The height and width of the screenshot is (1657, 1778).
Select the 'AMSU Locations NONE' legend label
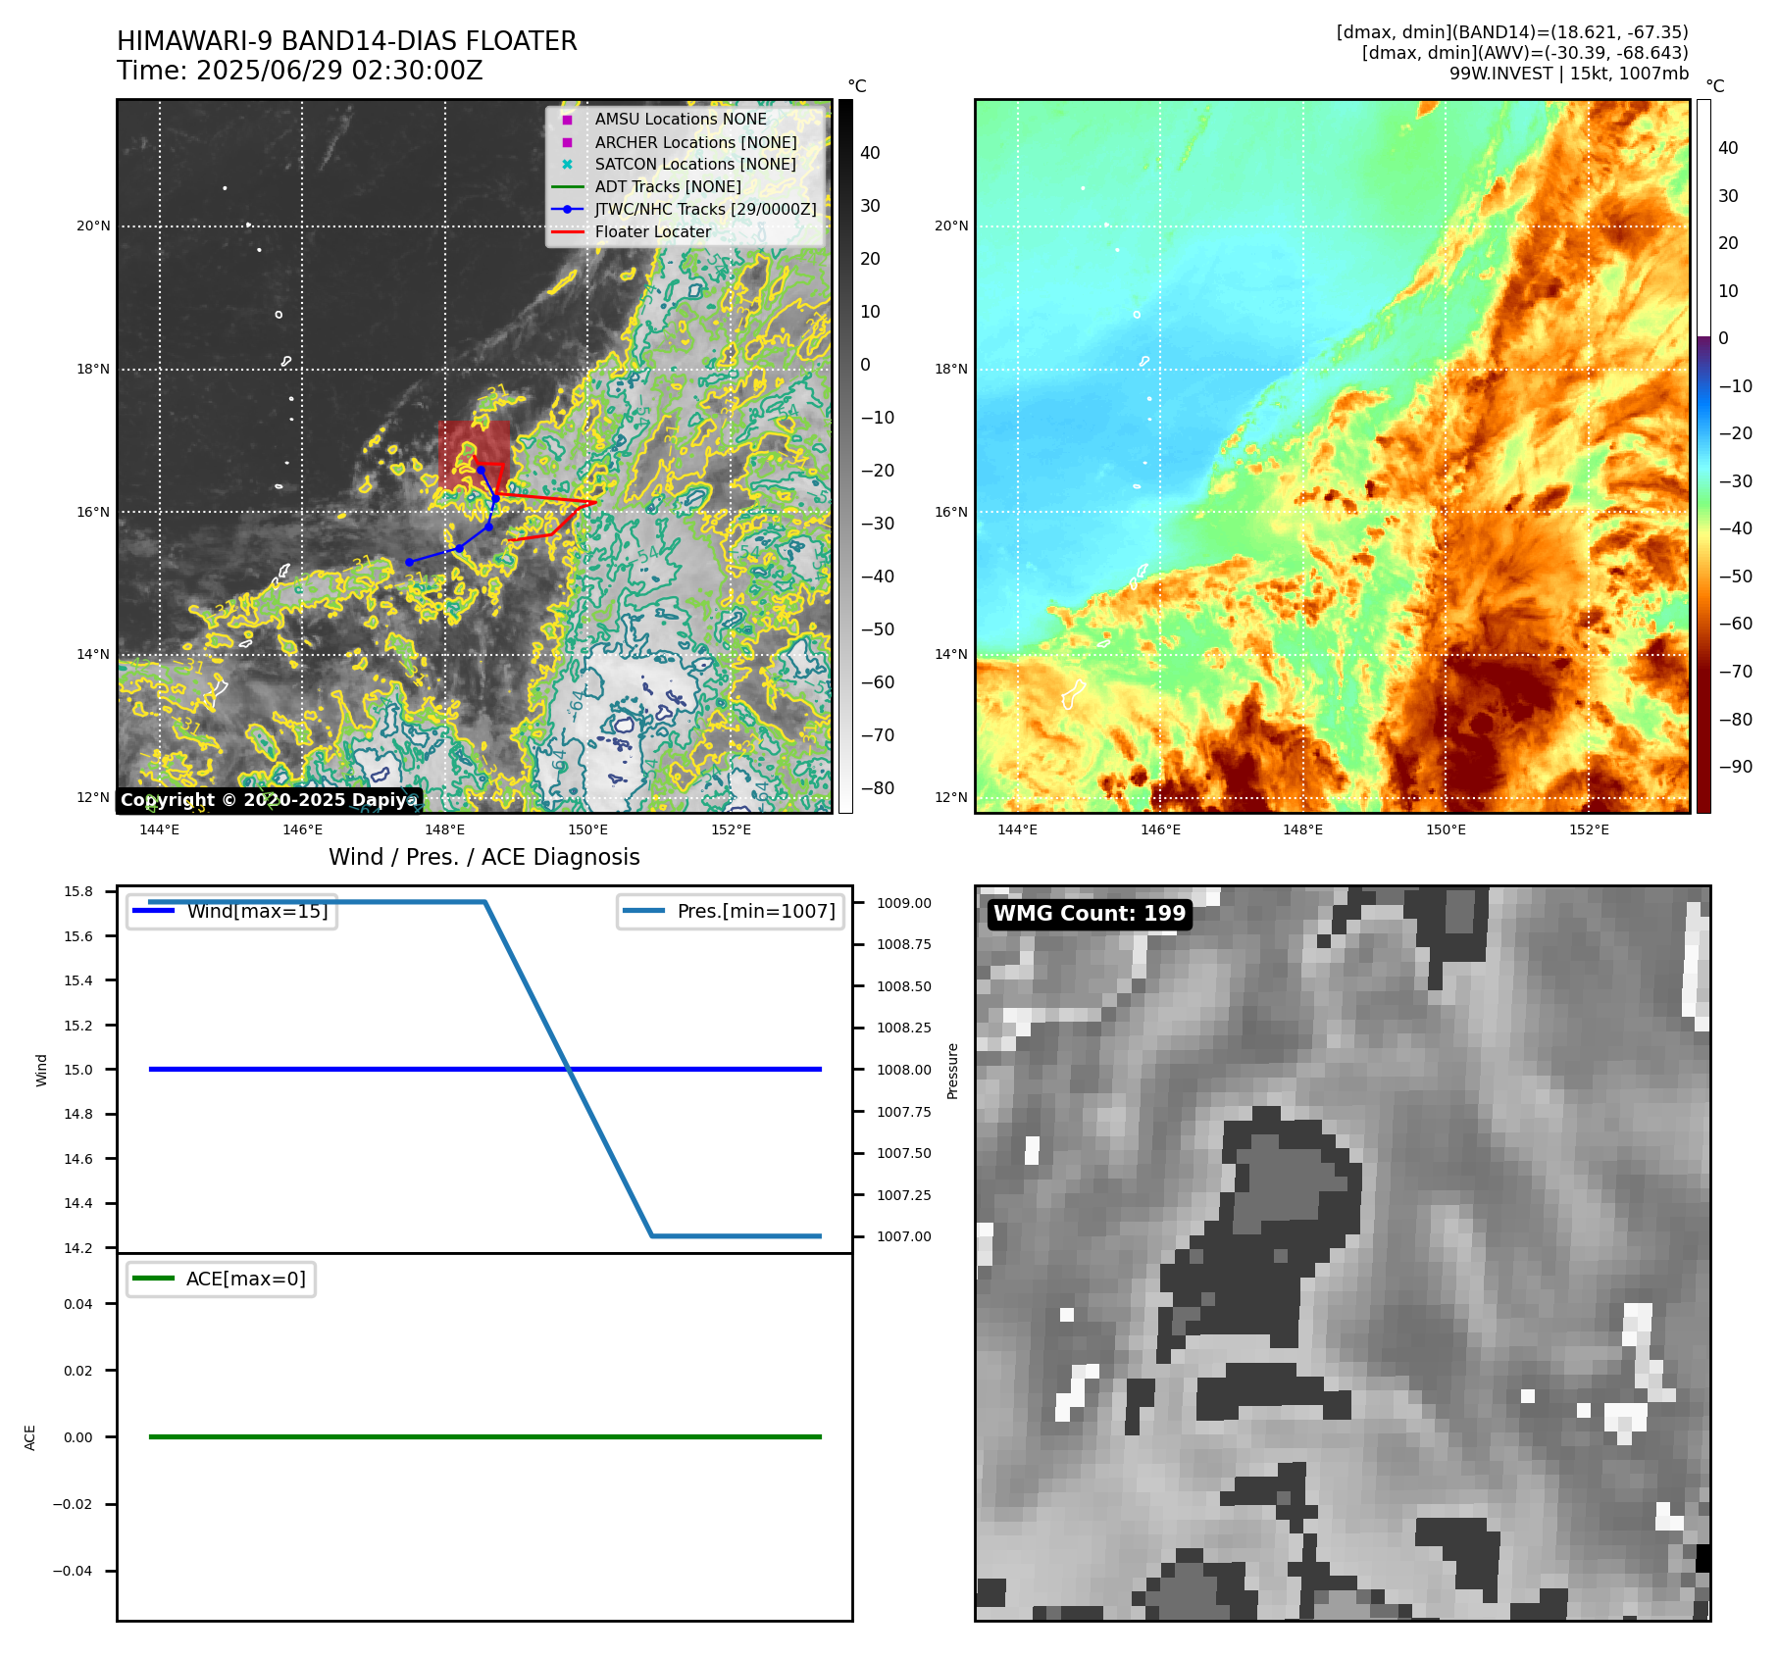click(681, 119)
